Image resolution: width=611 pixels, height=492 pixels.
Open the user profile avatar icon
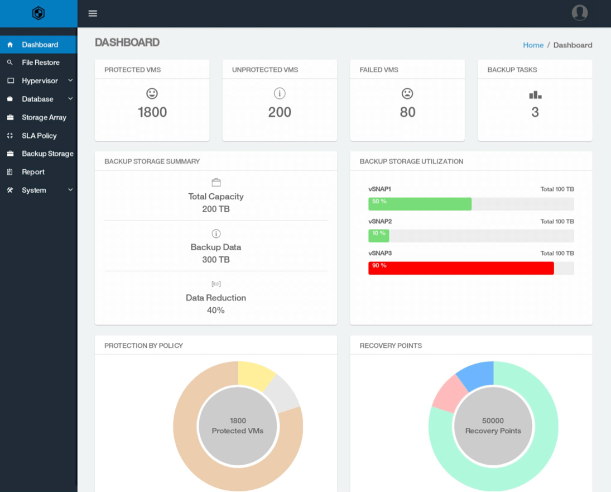[579, 13]
